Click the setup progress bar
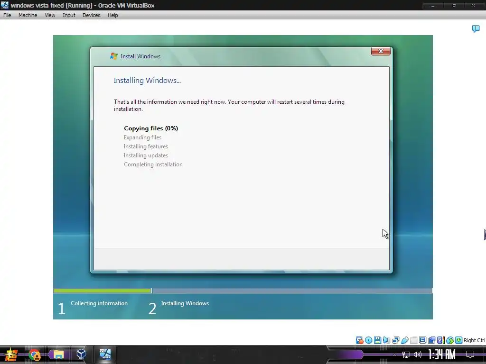This screenshot has width=486, height=364. point(243,291)
